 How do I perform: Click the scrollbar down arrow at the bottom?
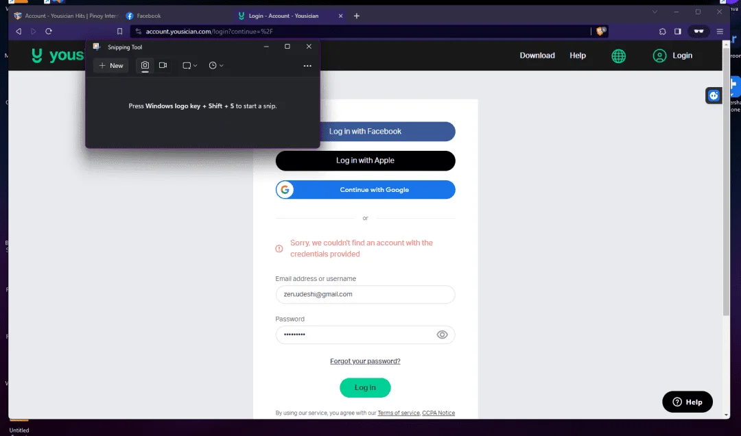[727, 415]
